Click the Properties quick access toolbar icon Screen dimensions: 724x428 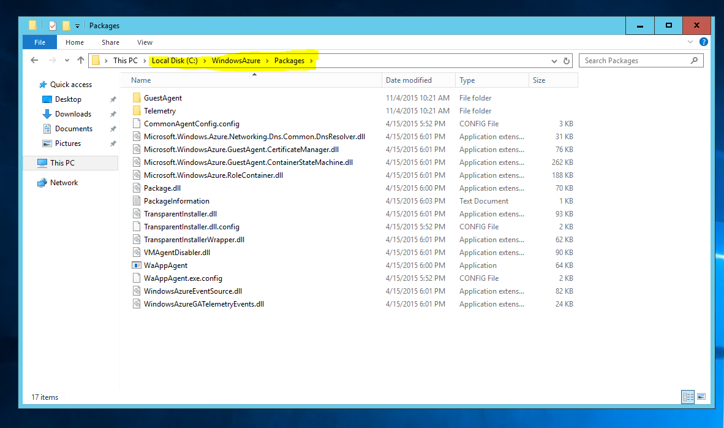coord(53,26)
